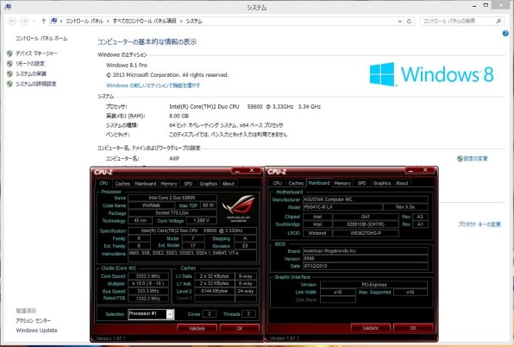Open デバイス マネージャー link
The width and height of the screenshot is (514, 347).
tap(36, 54)
